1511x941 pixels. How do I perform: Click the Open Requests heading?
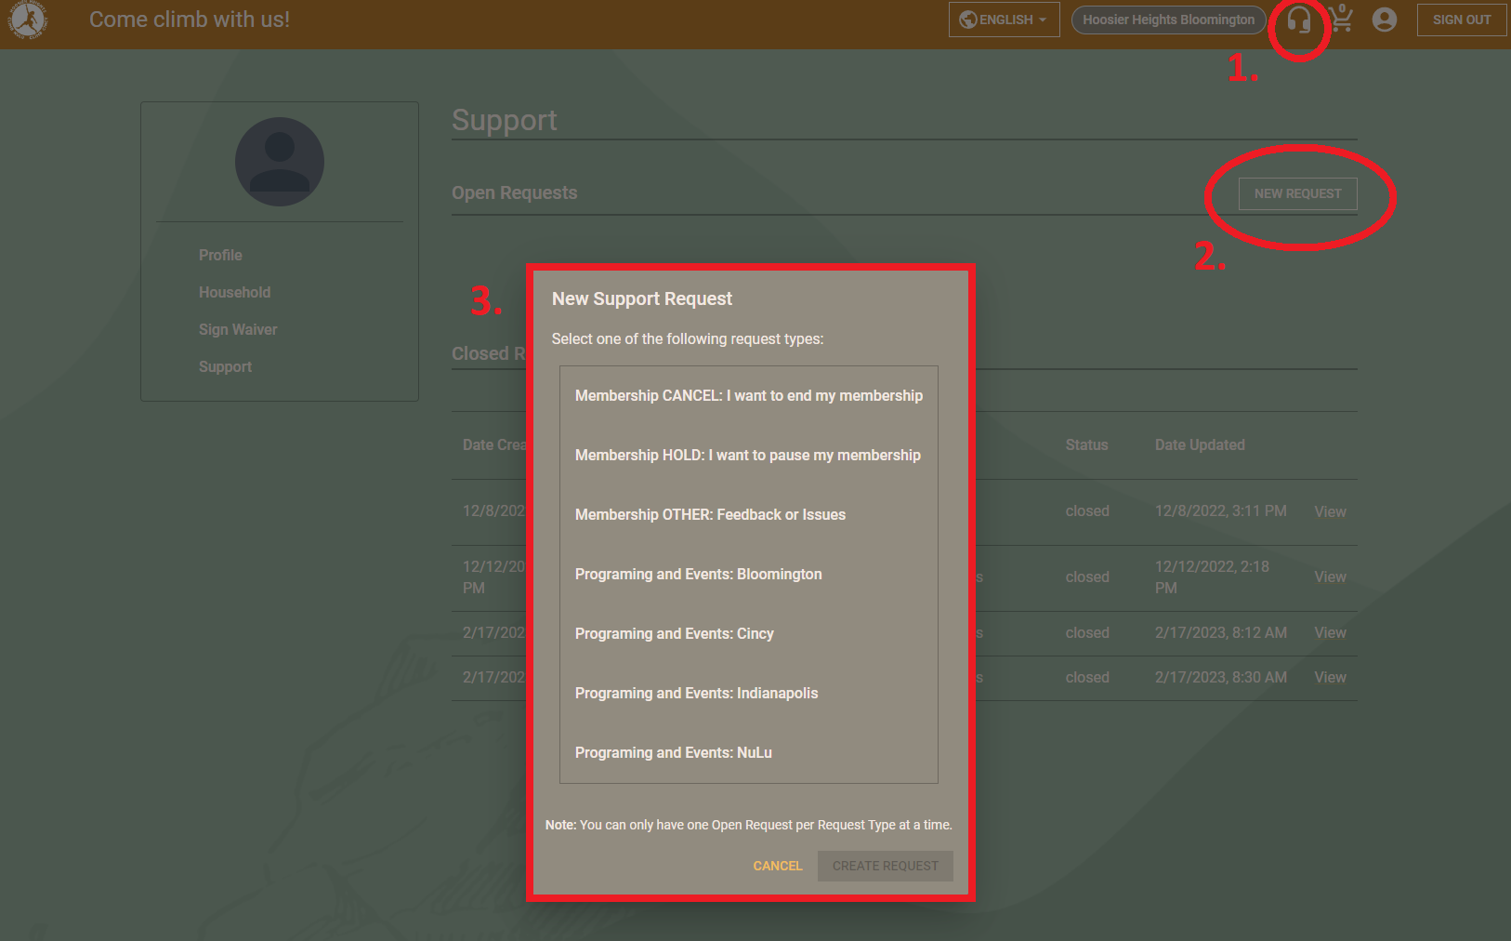tap(514, 192)
